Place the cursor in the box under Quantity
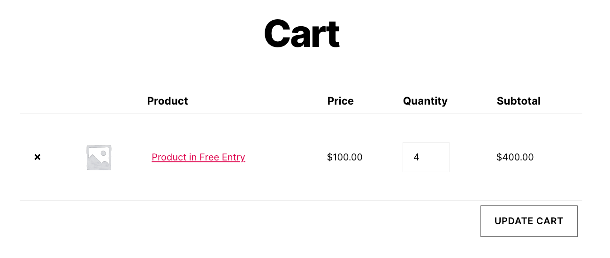Image resolution: width=610 pixels, height=258 pixels. pos(426,157)
